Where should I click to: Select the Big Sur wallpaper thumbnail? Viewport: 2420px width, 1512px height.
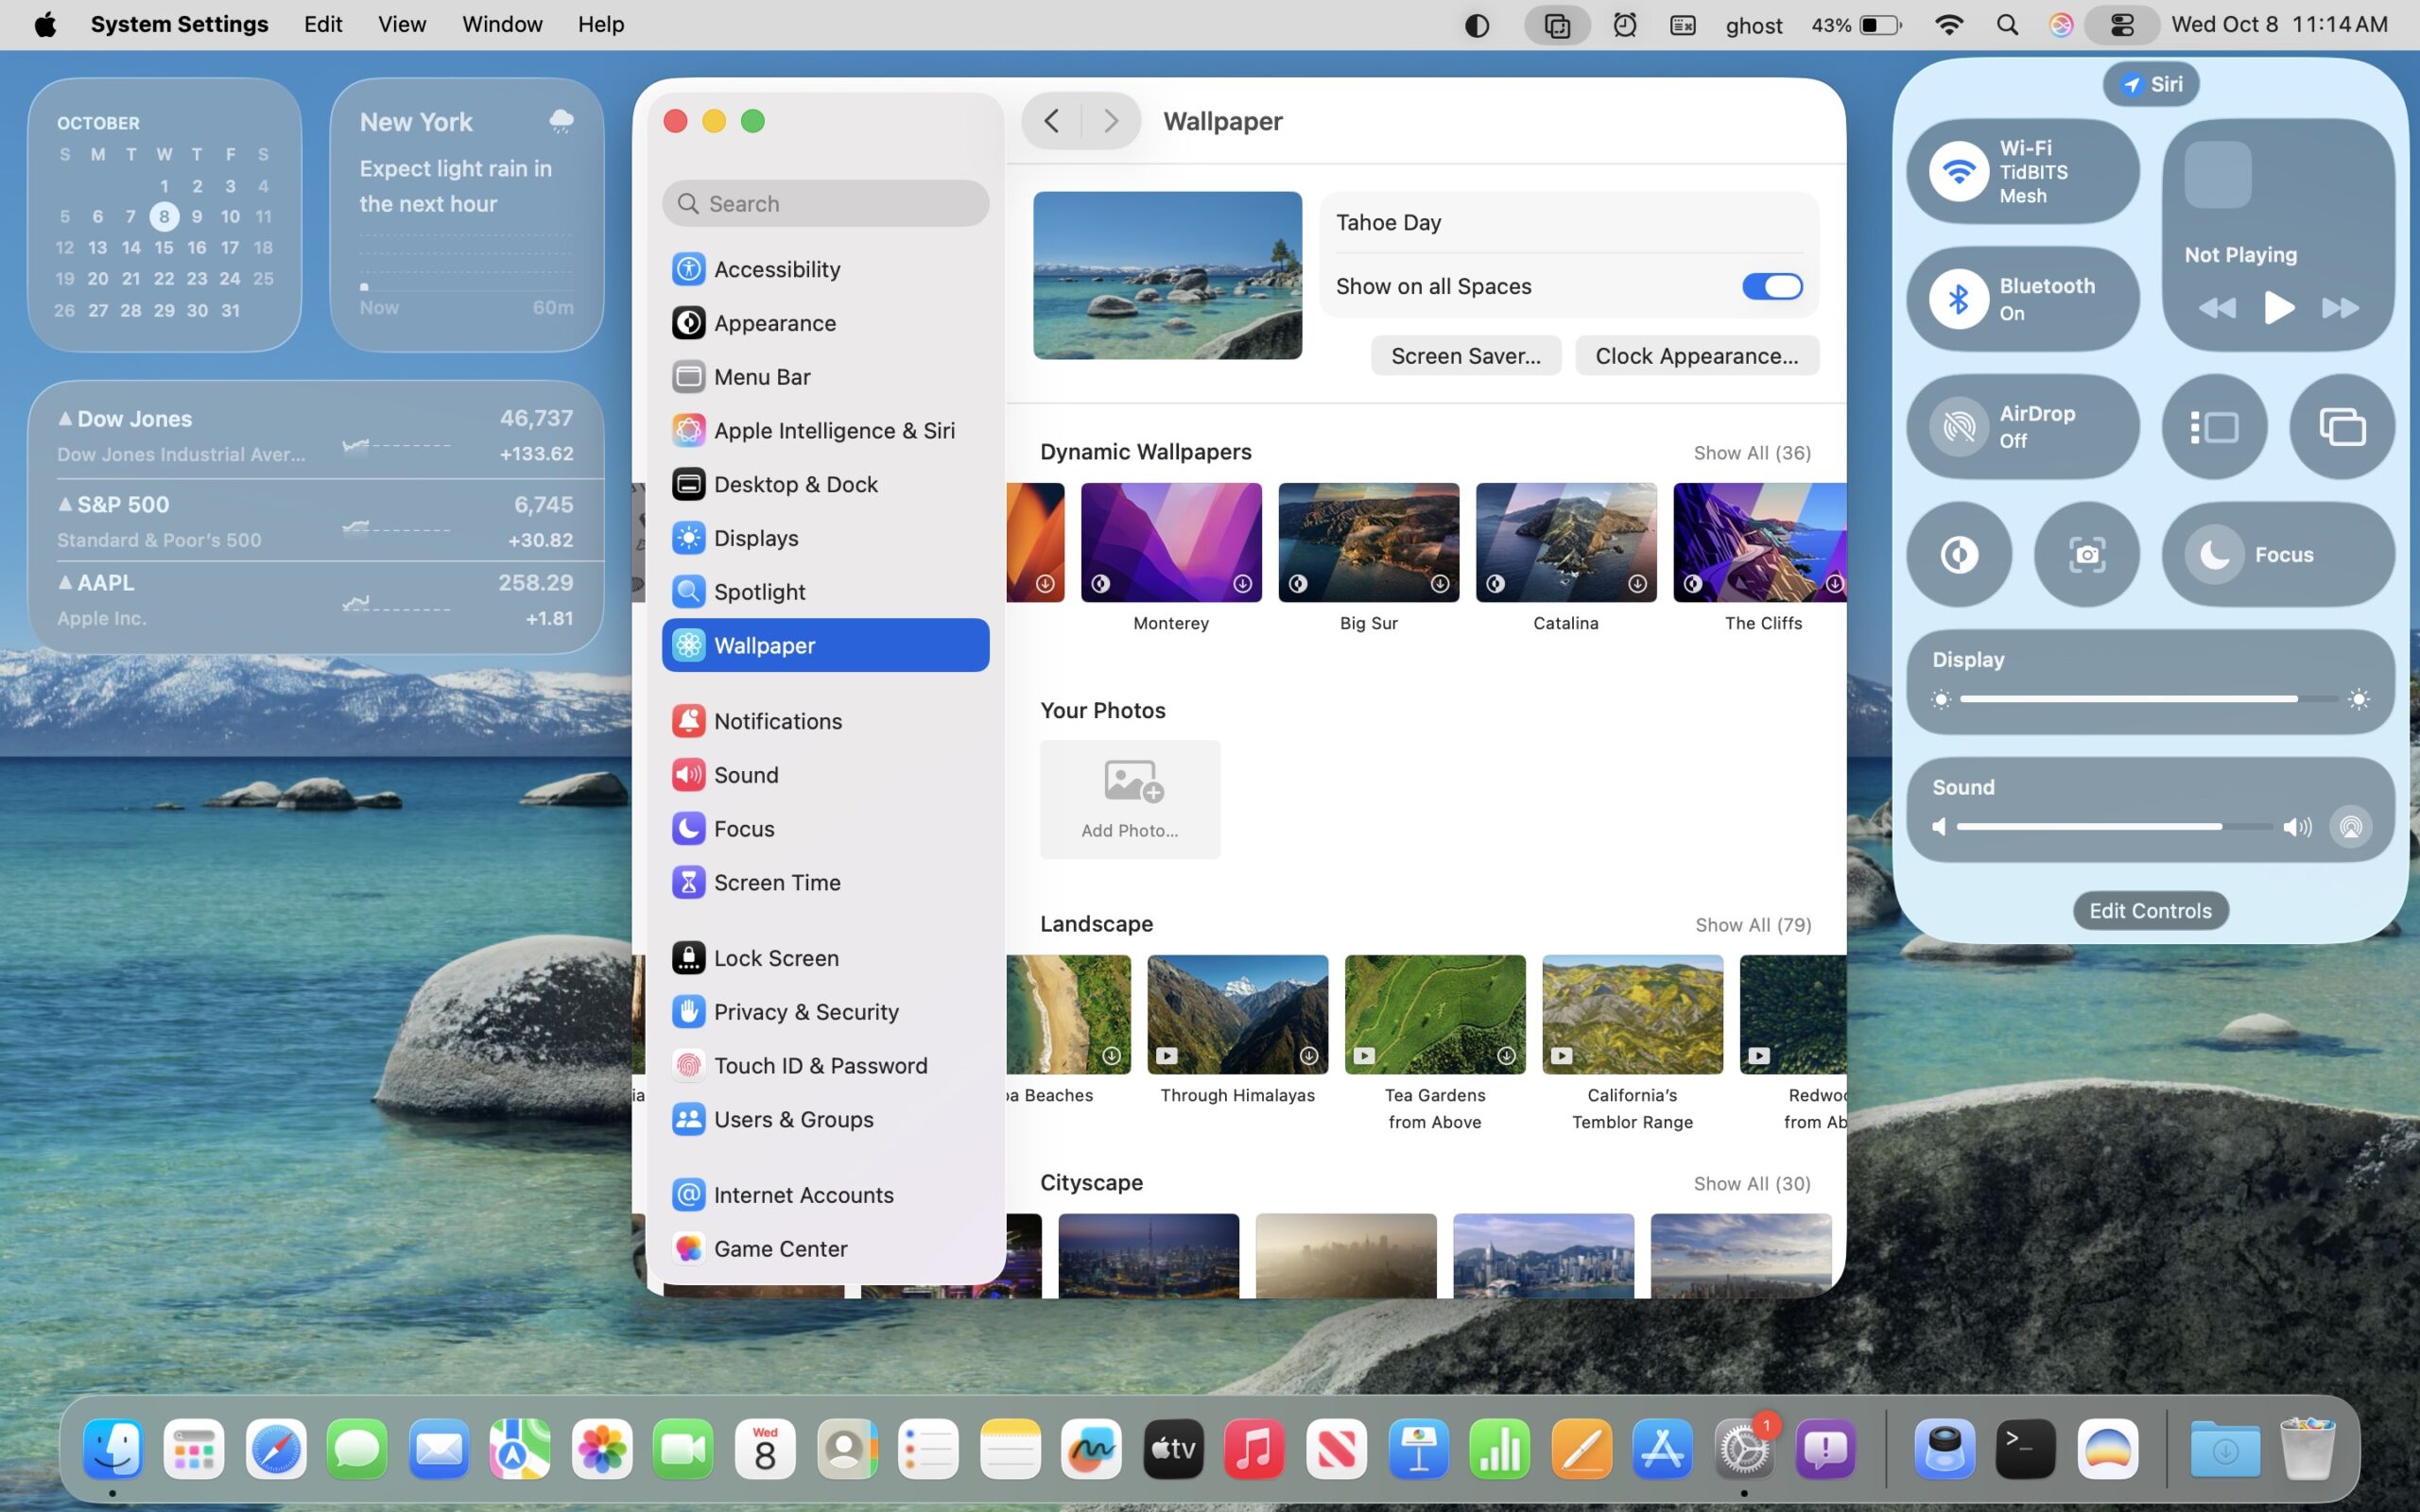tap(1367, 543)
